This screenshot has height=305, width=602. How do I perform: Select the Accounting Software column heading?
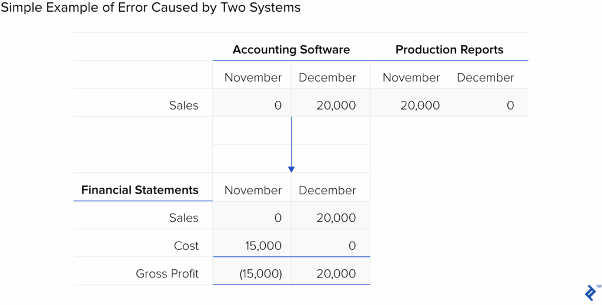pos(291,50)
